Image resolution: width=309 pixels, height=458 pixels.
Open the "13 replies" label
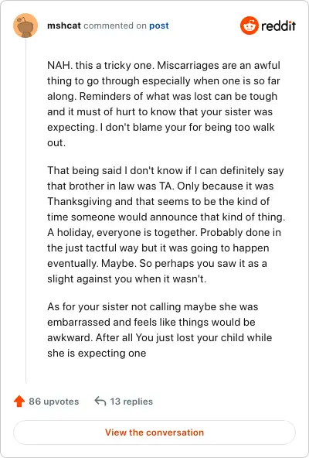131,402
